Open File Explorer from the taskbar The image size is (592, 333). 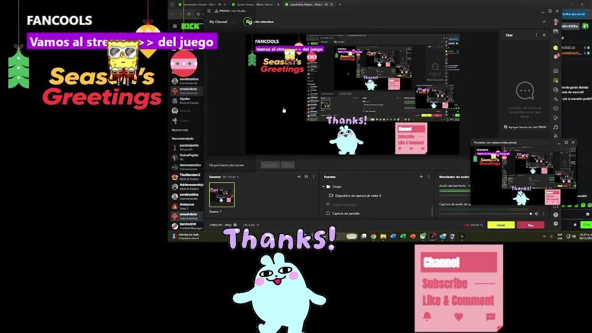383,236
